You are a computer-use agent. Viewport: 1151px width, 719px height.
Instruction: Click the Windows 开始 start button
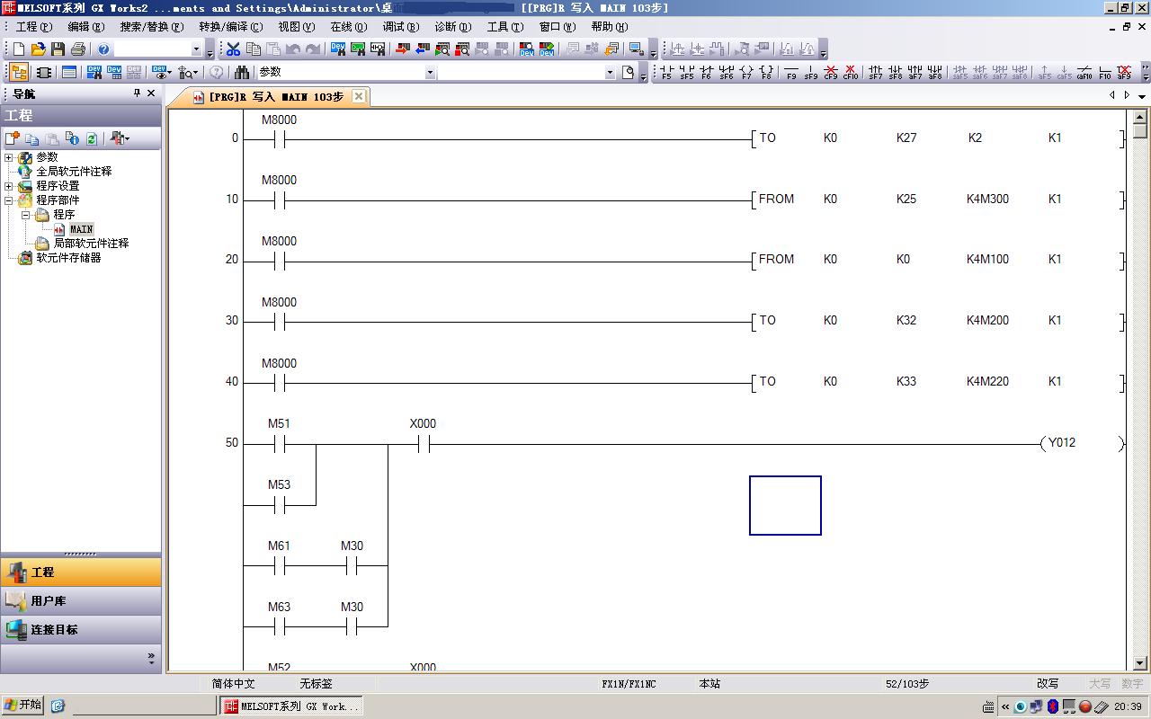click(x=22, y=706)
